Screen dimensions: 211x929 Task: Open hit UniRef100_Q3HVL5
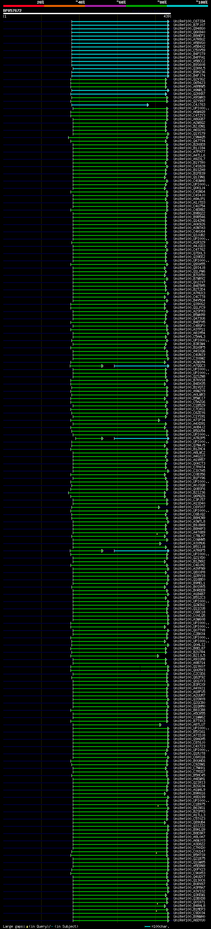pos(189,68)
